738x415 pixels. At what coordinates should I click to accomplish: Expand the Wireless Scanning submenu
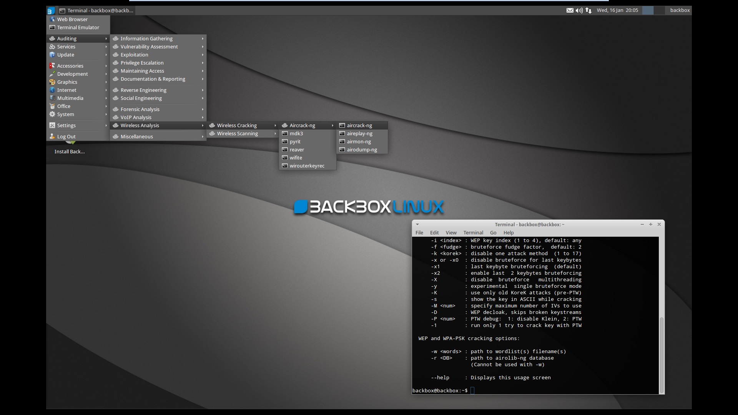coord(238,133)
